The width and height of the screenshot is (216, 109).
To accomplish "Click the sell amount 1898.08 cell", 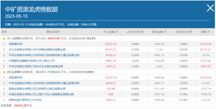I will tap(159, 100).
